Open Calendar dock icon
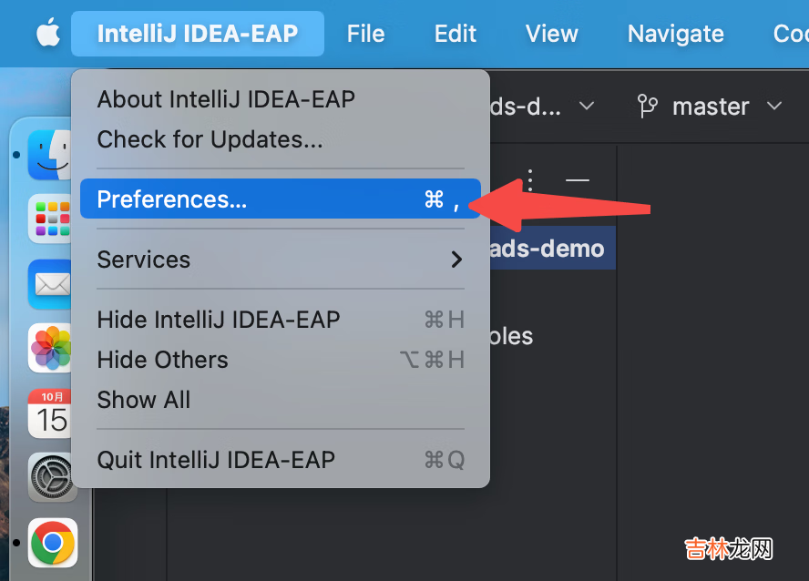Viewport: 809px width, 581px height. tap(51, 413)
